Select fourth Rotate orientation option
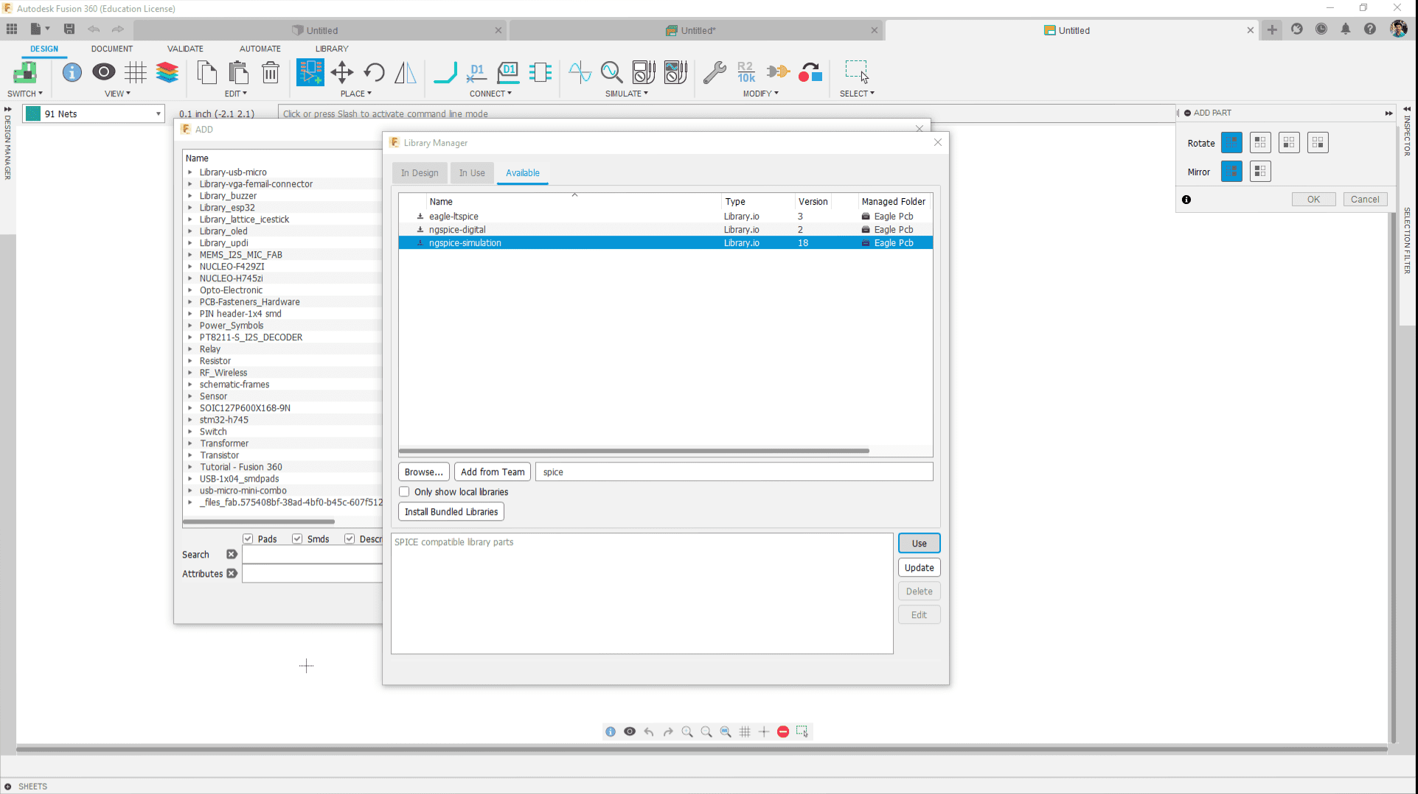Image resolution: width=1418 pixels, height=794 pixels. (1318, 142)
